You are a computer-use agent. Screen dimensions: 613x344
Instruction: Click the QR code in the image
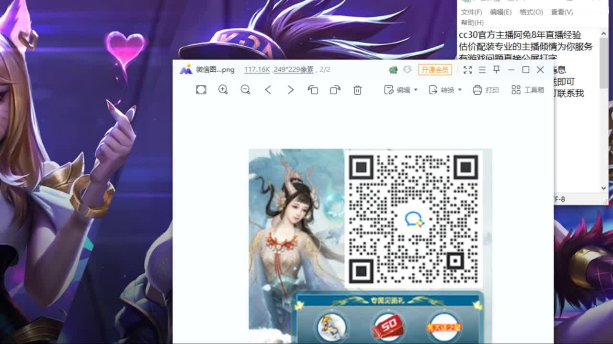click(x=413, y=220)
